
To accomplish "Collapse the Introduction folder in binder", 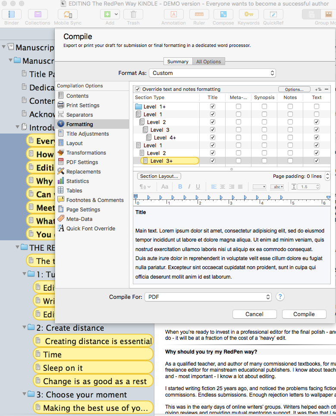I will click(18, 127).
